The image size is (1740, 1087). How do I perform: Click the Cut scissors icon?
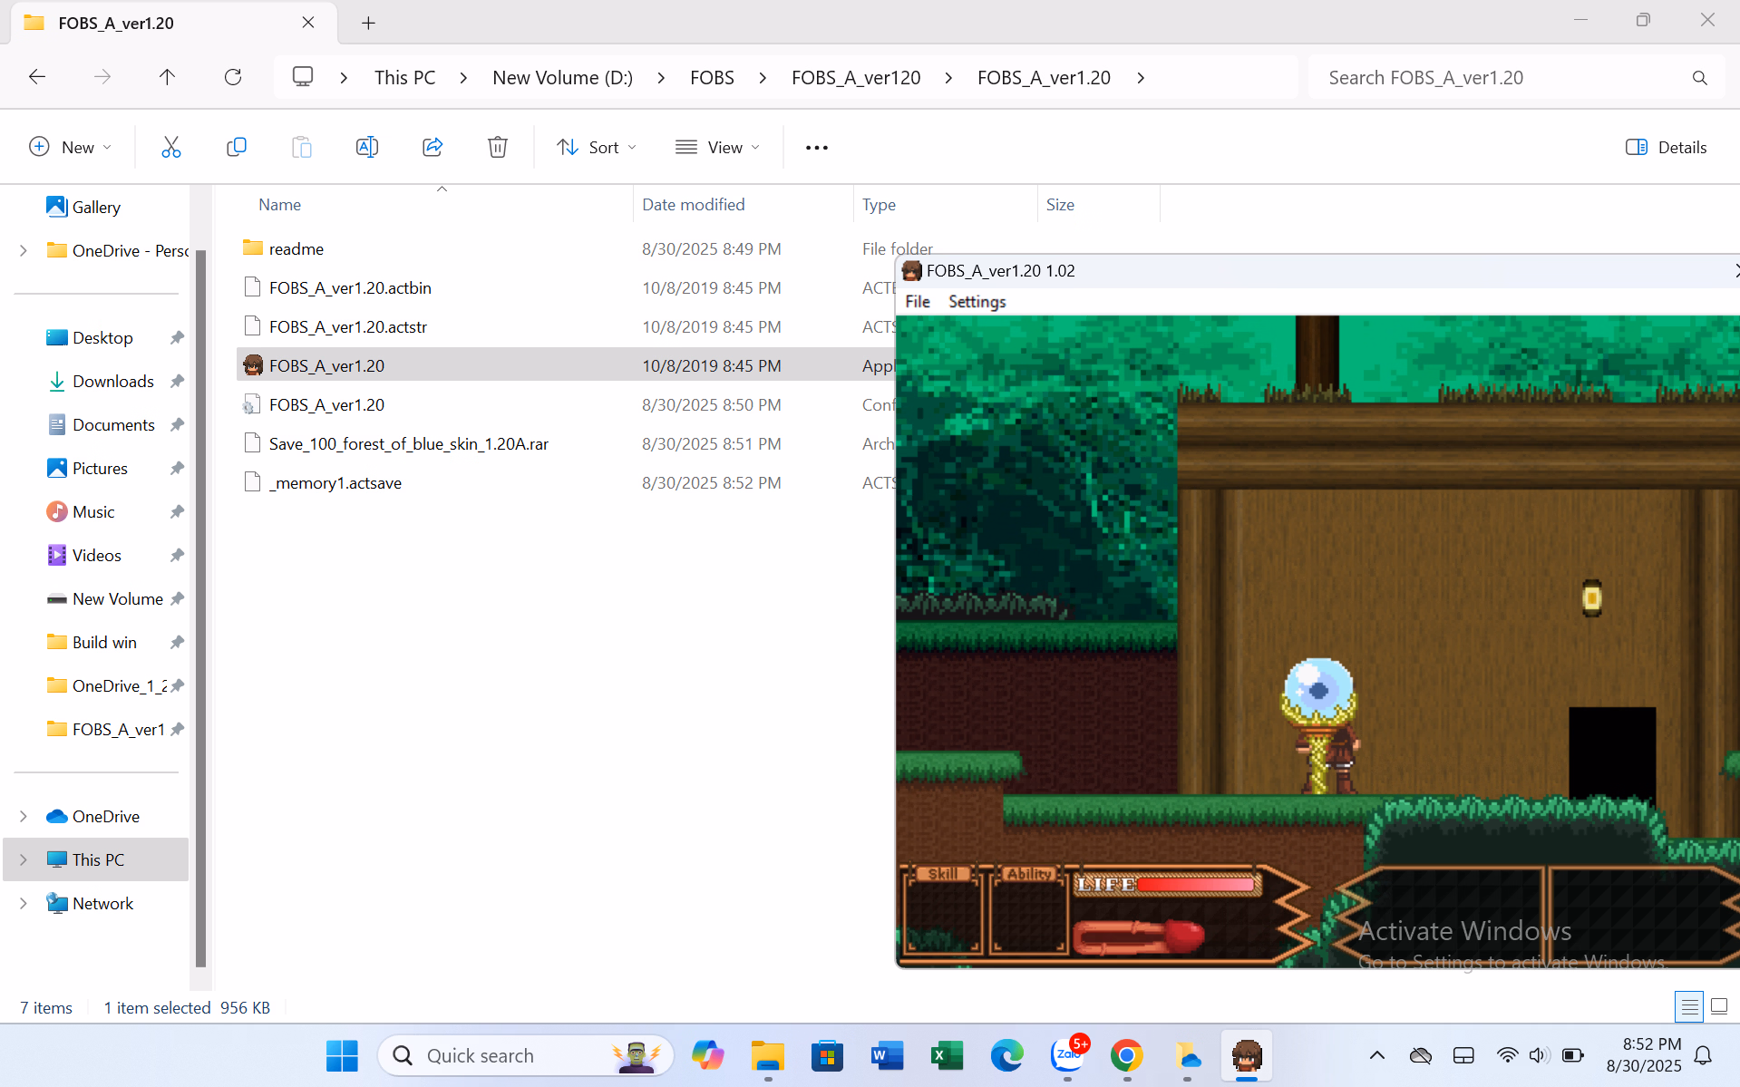(170, 147)
